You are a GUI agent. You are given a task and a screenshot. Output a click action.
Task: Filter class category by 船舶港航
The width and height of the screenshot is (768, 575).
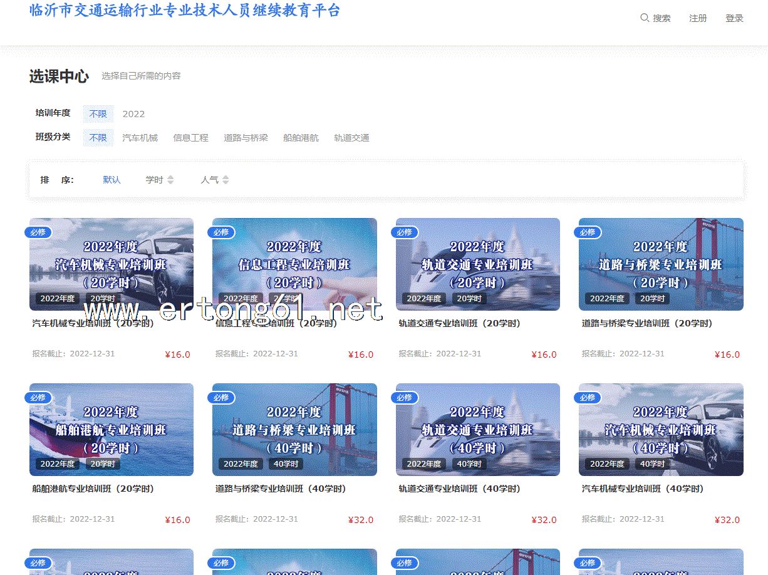point(301,138)
